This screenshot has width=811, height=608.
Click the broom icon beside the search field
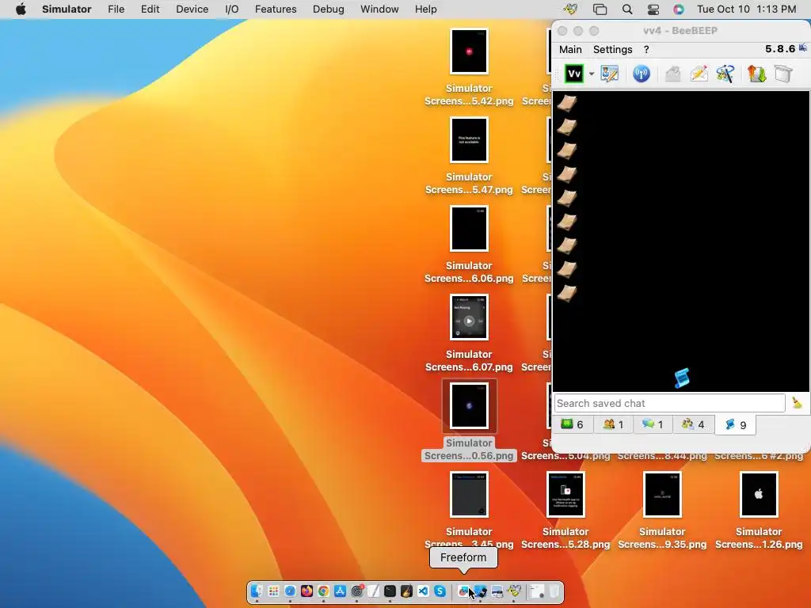coord(797,403)
